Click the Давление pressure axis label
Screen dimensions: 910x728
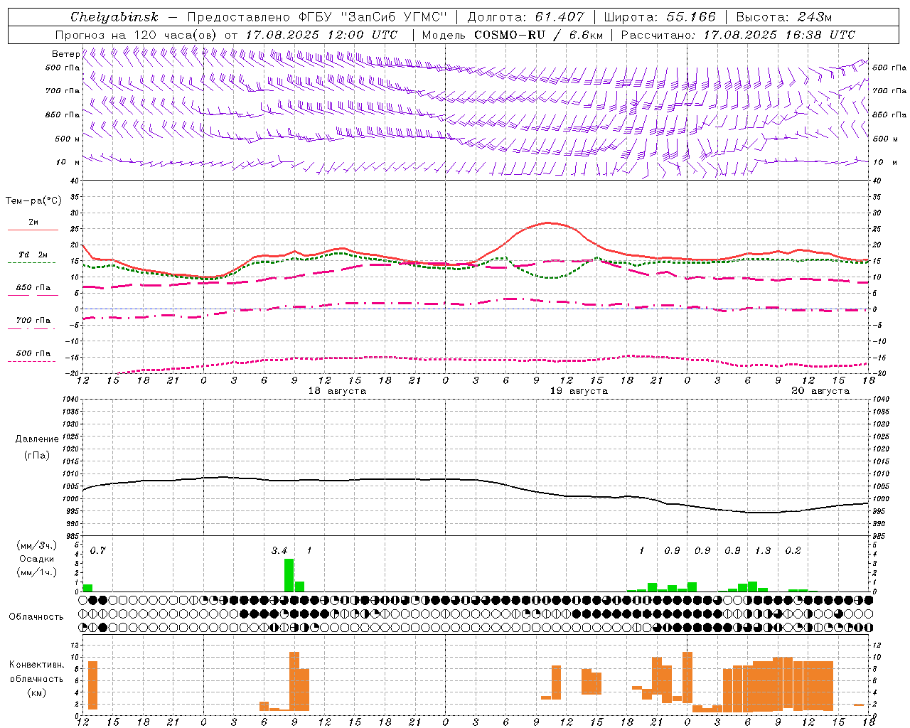(37, 439)
